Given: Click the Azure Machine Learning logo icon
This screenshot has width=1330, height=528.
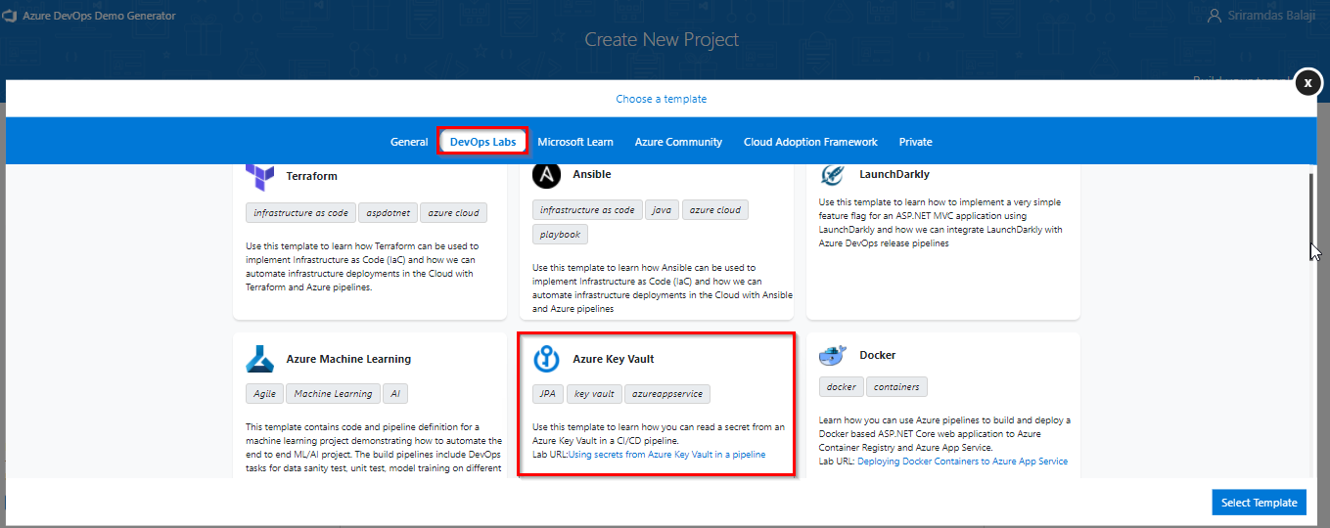Looking at the screenshot, I should (260, 359).
